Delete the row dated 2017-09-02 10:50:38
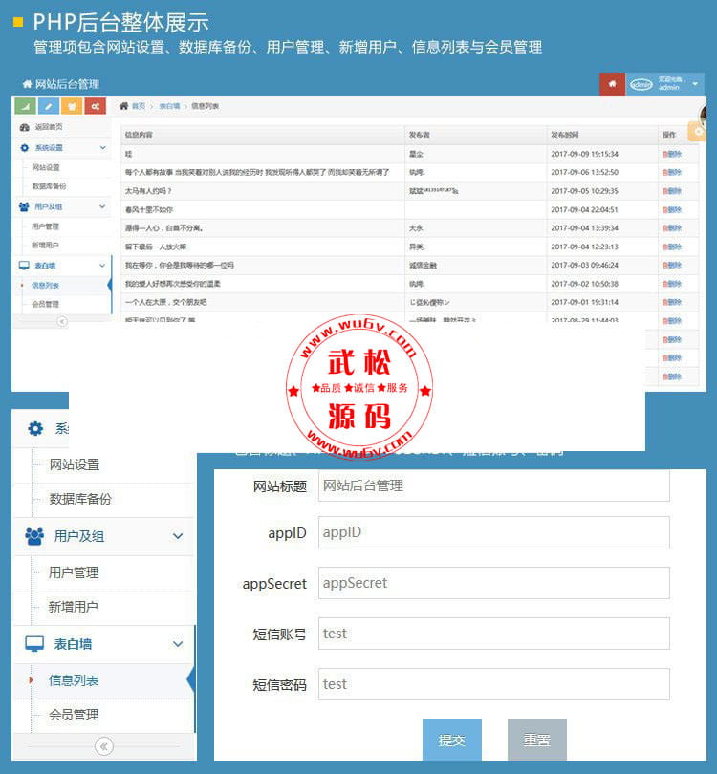This screenshot has height=774, width=717. (671, 284)
